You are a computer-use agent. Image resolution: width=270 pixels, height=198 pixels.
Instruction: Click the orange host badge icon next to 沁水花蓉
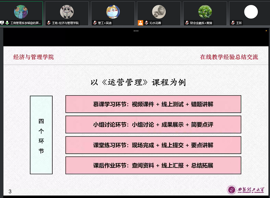click(x=140, y=23)
